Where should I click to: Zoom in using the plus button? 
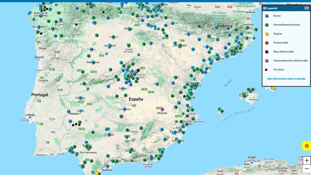307,160
